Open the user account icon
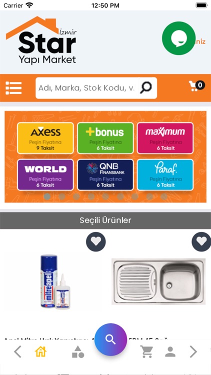The height and width of the screenshot is (375, 211). pyautogui.click(x=170, y=352)
